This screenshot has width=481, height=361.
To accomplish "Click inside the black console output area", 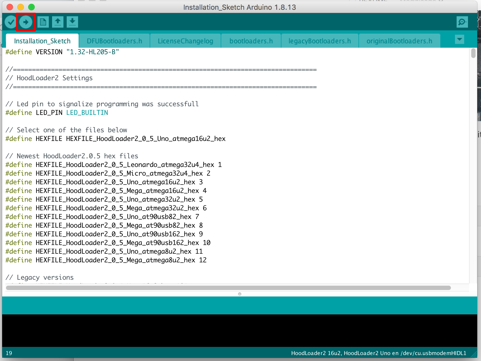I will [x=240, y=331].
